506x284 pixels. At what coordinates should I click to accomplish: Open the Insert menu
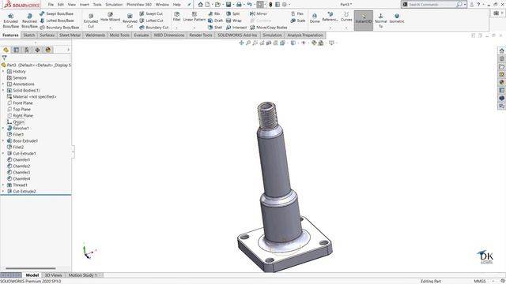[x=85, y=5]
